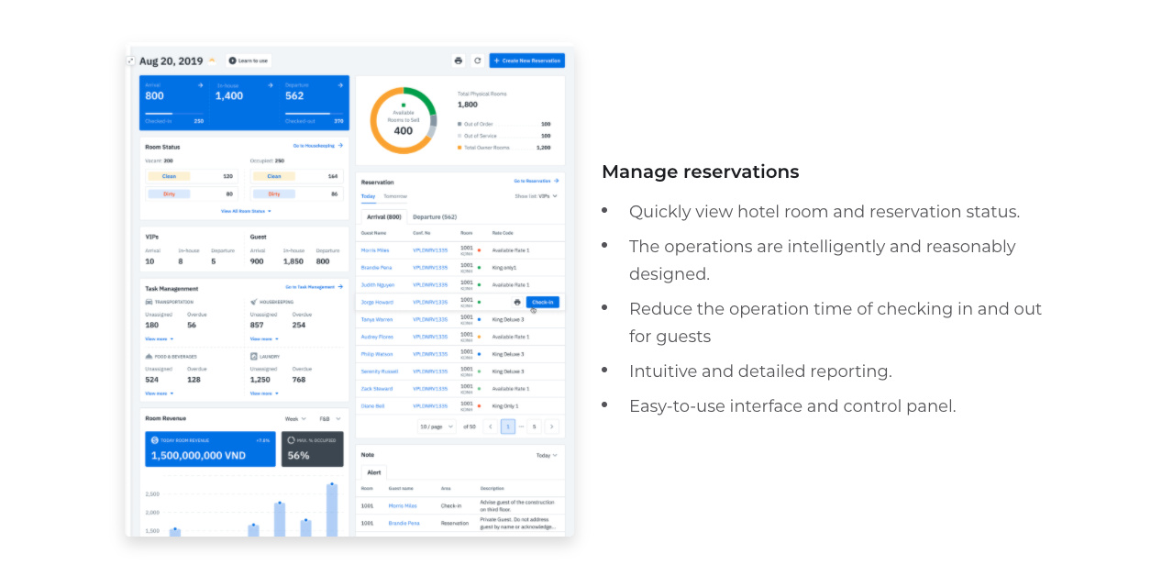The width and height of the screenshot is (1151, 576).
Task: Click the Food & Beverages cloche icon
Action: point(149,356)
